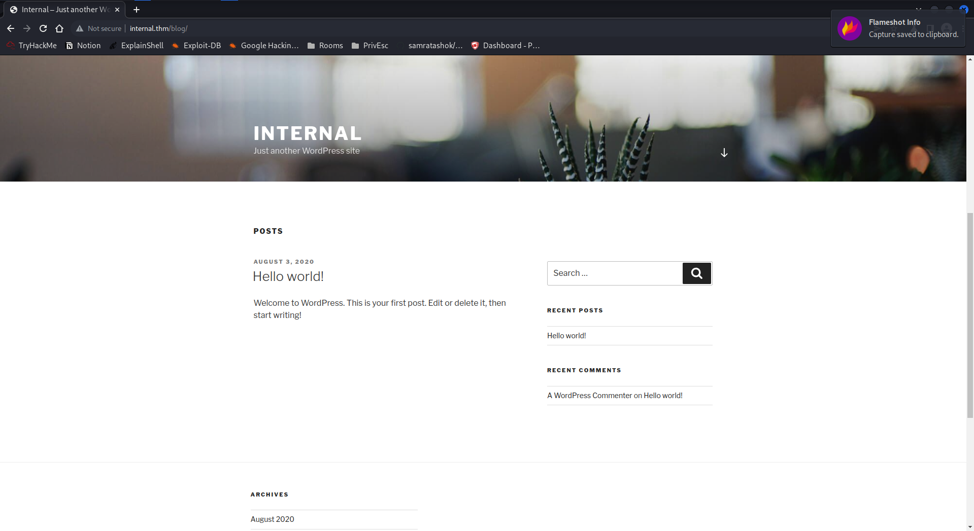Open the Exploit-DB bookmark

click(196, 46)
